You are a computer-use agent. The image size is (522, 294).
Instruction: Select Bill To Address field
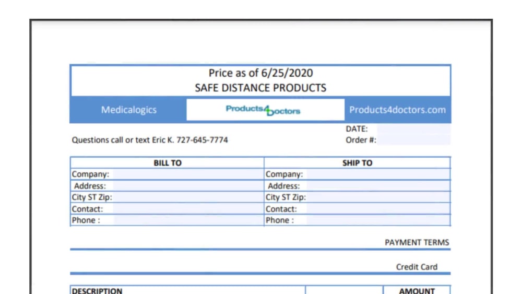188,186
